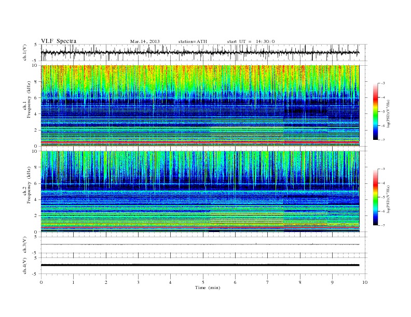411x317 pixels.
Task: Click the ch.1 'Frequency (kHz)' axis label
Action: click(29, 99)
